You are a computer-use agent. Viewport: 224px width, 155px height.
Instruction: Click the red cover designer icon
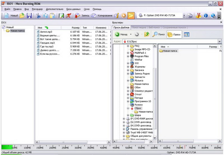point(69,16)
